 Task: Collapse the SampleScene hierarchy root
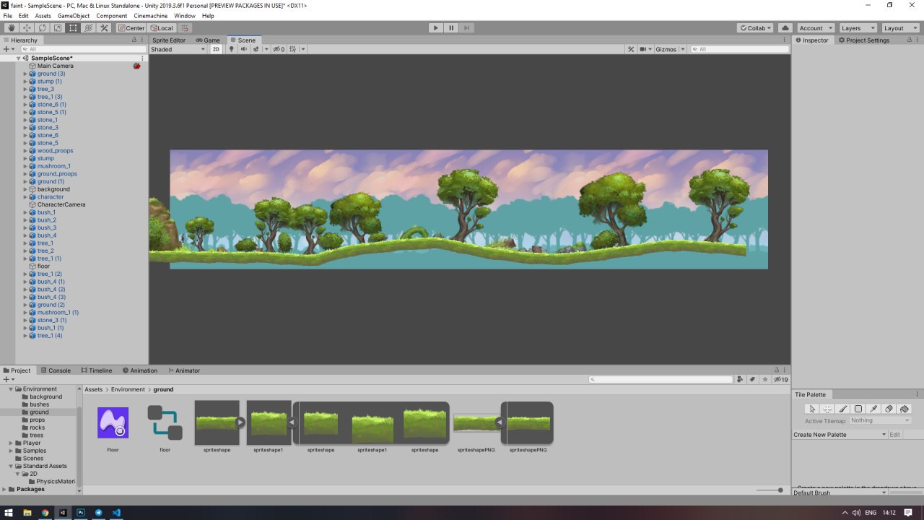pyautogui.click(x=19, y=58)
